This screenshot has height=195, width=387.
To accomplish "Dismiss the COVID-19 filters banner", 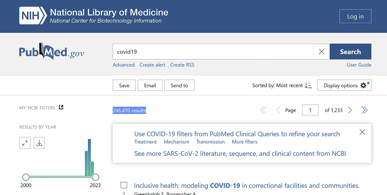I will 362,132.
